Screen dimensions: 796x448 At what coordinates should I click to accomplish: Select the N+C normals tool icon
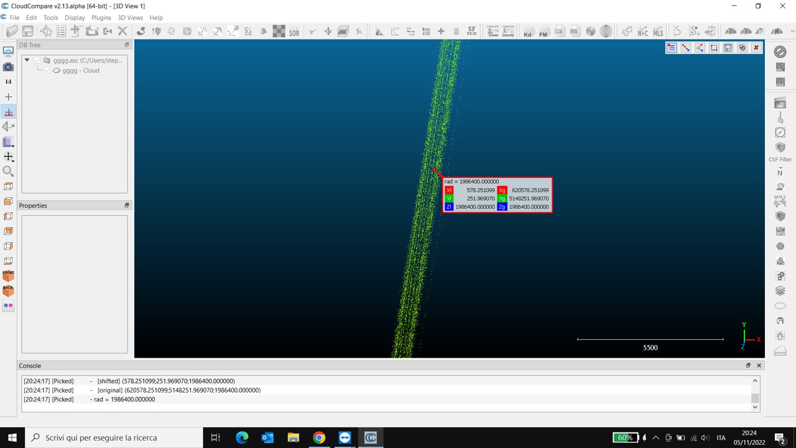[642, 31]
